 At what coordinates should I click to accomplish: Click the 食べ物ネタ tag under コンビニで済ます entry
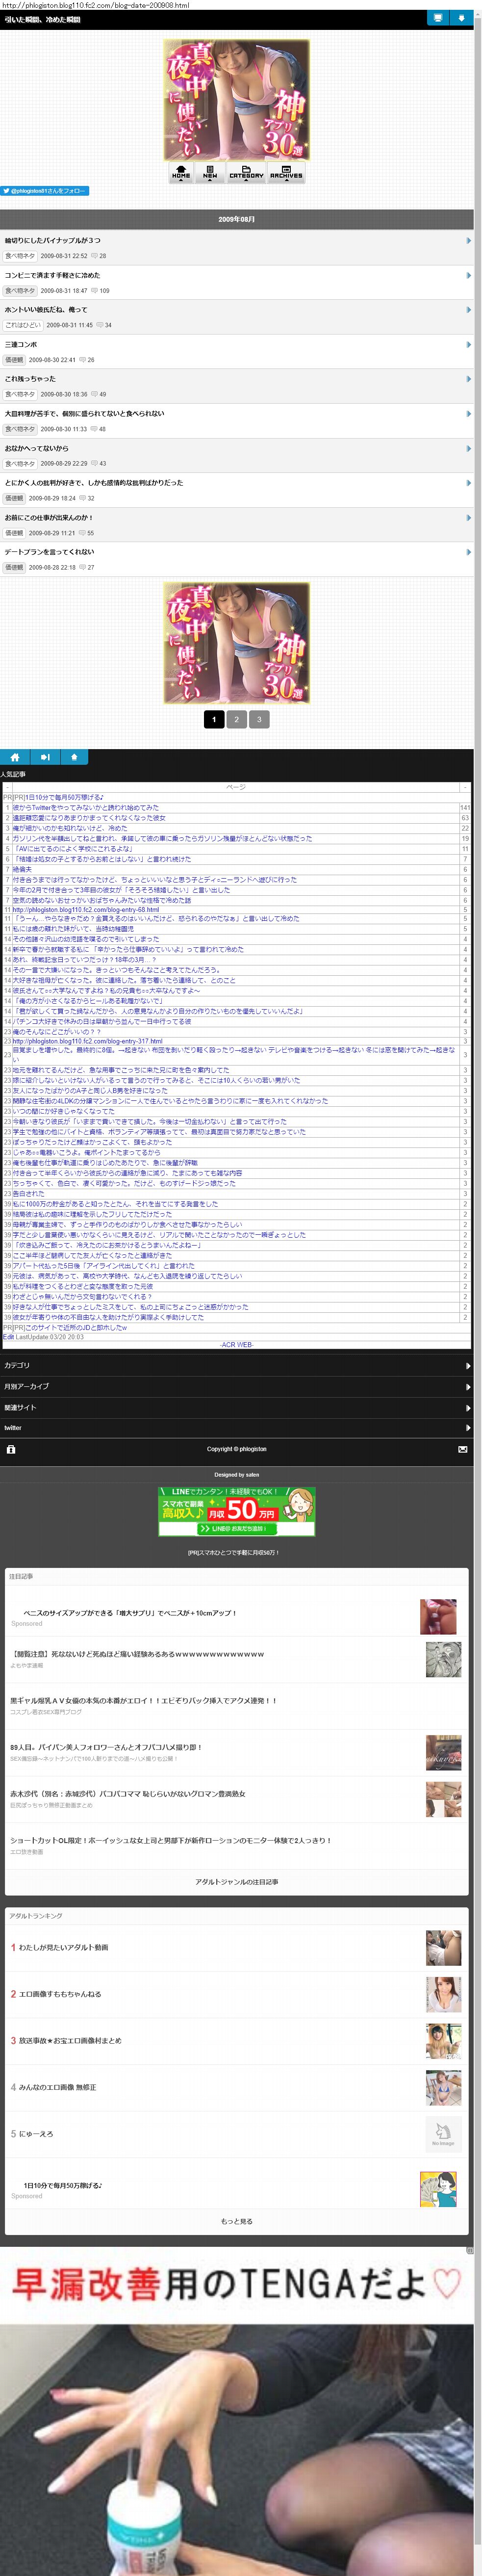(x=19, y=291)
